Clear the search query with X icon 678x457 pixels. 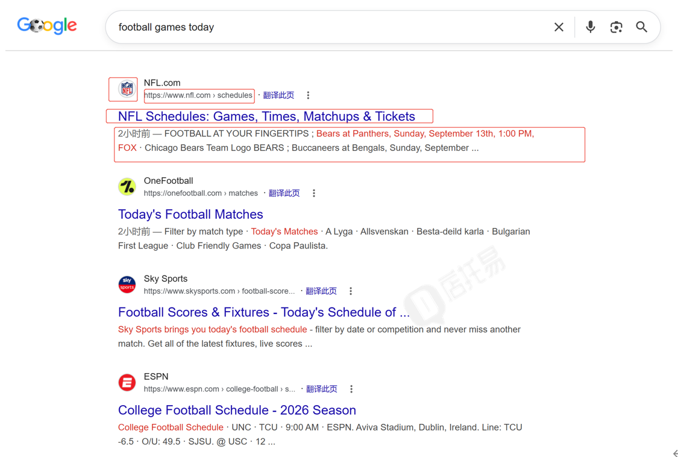click(x=559, y=27)
